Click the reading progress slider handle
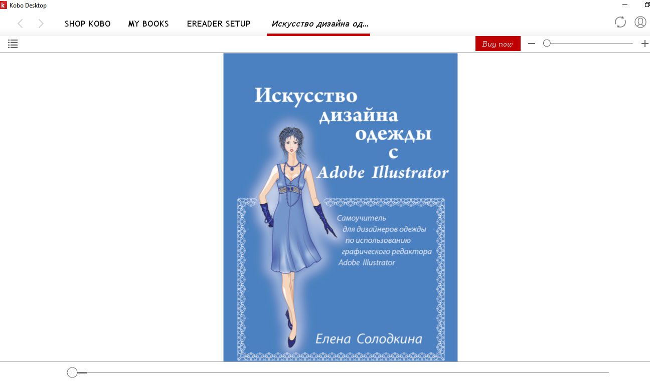This screenshot has height=381, width=650. (72, 372)
